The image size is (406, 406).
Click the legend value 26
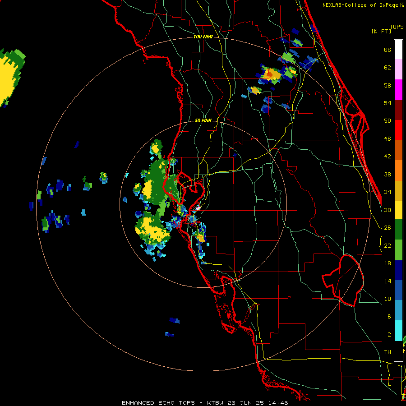point(388,228)
